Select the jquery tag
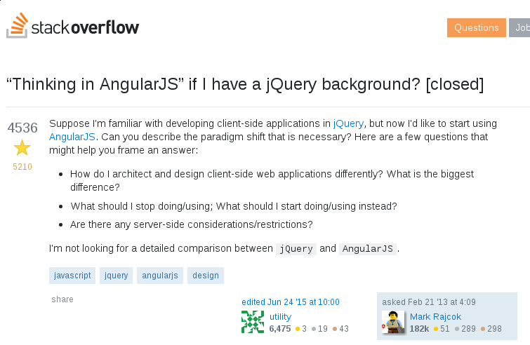Viewport: 530px width, 345px height. pyautogui.click(x=117, y=276)
